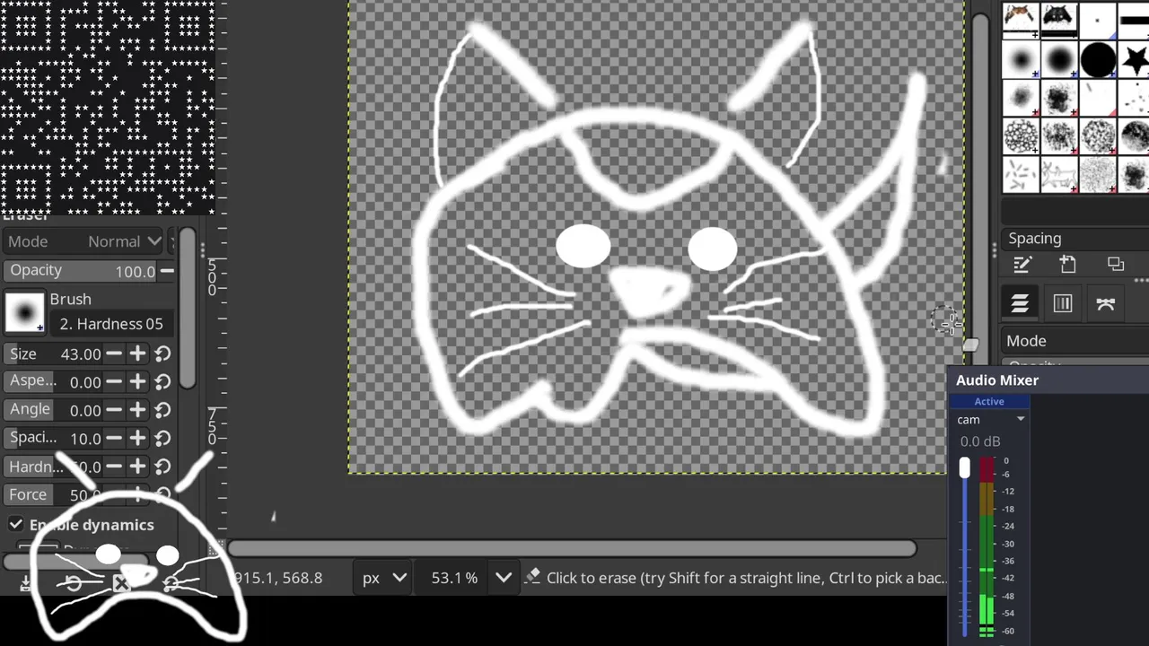
Task: Open the layer Mode dropdown
Action: click(x=1075, y=341)
